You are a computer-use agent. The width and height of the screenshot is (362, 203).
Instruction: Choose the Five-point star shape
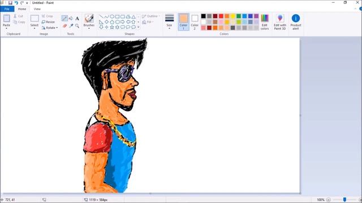click(112, 27)
